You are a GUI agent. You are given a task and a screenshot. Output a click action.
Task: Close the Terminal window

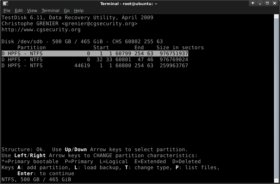coord(275,3)
